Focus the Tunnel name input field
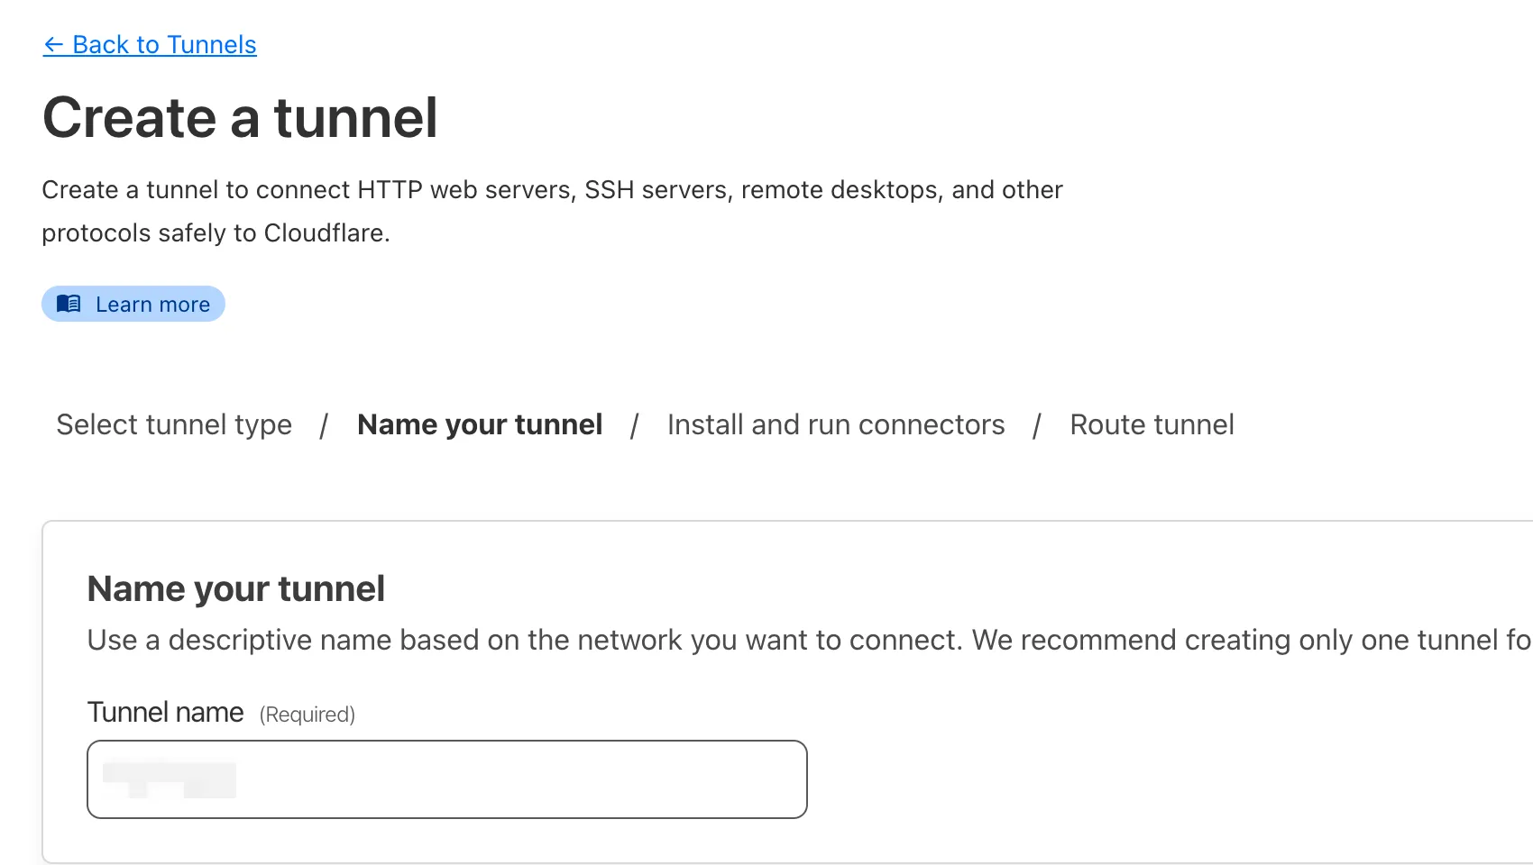This screenshot has height=865, width=1533. 505,779
